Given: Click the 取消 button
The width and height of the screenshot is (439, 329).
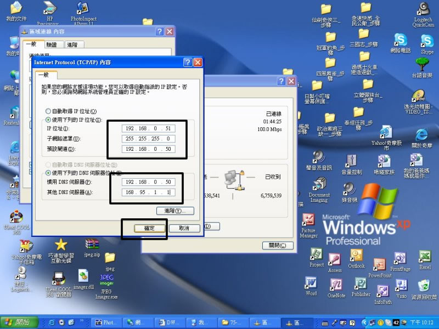Looking at the screenshot, I should point(184,228).
